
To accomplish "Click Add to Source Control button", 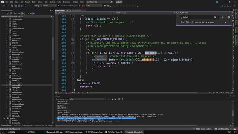I will [x=203, y=129].
